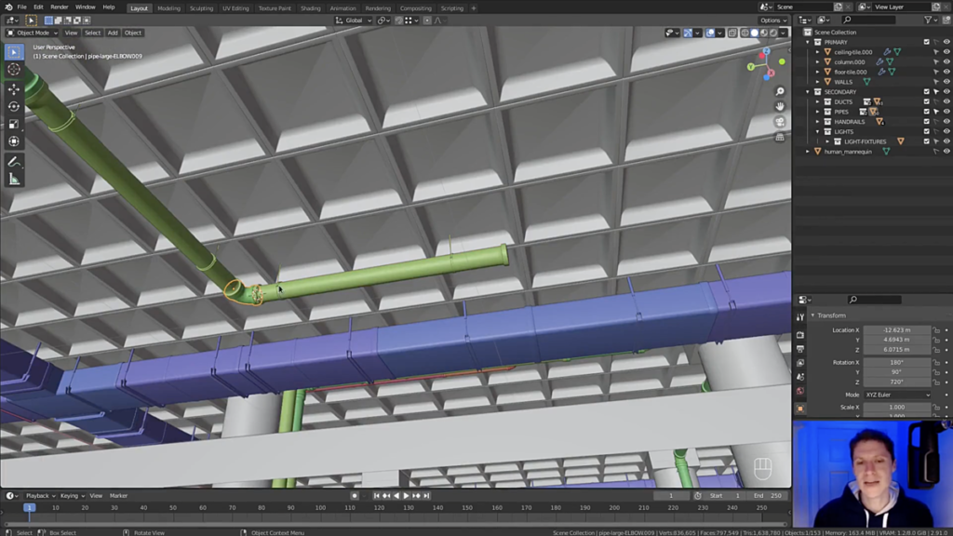Open the Keying popover in timeline
The width and height of the screenshot is (953, 536).
[72, 496]
